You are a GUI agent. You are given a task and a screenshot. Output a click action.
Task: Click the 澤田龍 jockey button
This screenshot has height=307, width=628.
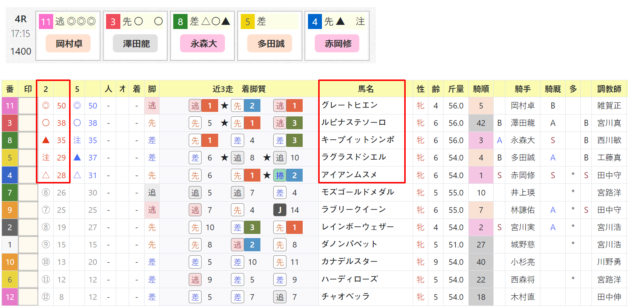[135, 43]
